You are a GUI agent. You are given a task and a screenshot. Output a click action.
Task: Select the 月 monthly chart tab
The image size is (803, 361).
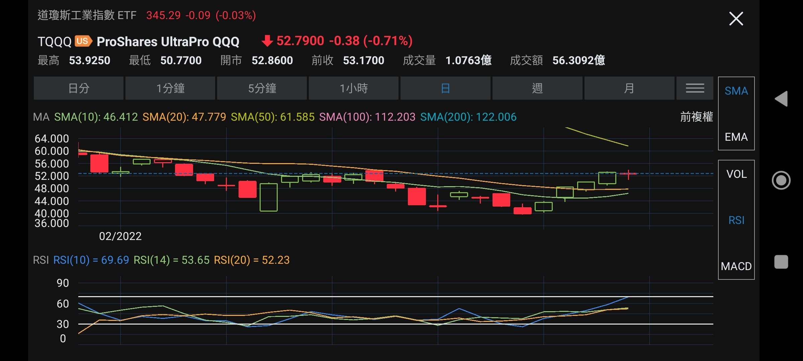629,88
